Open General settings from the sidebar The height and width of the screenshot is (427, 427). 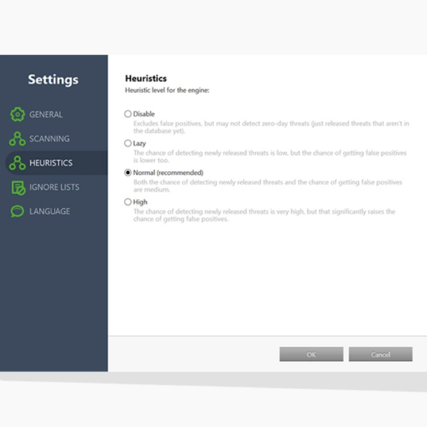[x=46, y=114]
